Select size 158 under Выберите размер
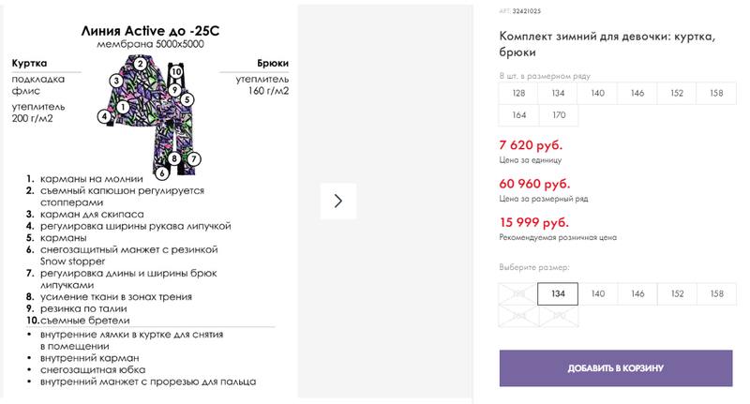Viewport: 750px width, 404px height. click(717, 293)
